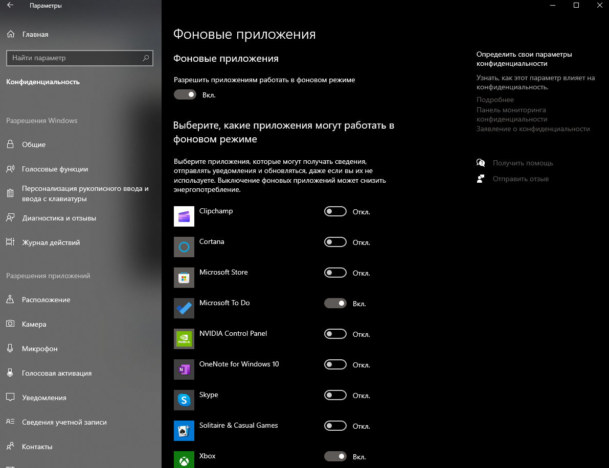Screen dimensions: 609x468
Task: Enable Solitaire & Casual Games background toggle
Action: coord(335,426)
